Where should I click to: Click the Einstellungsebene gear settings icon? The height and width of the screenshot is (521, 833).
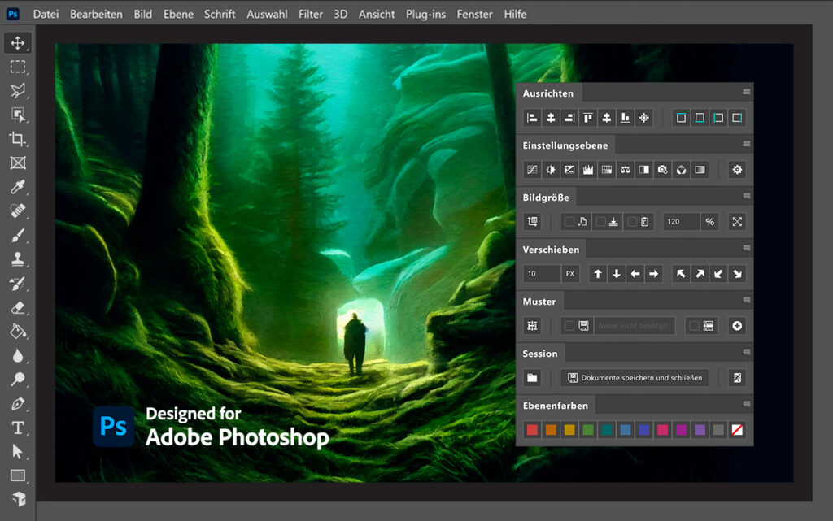tap(737, 170)
